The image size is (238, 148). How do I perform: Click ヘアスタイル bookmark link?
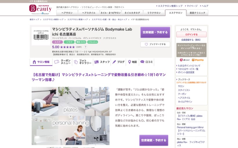click(184, 98)
